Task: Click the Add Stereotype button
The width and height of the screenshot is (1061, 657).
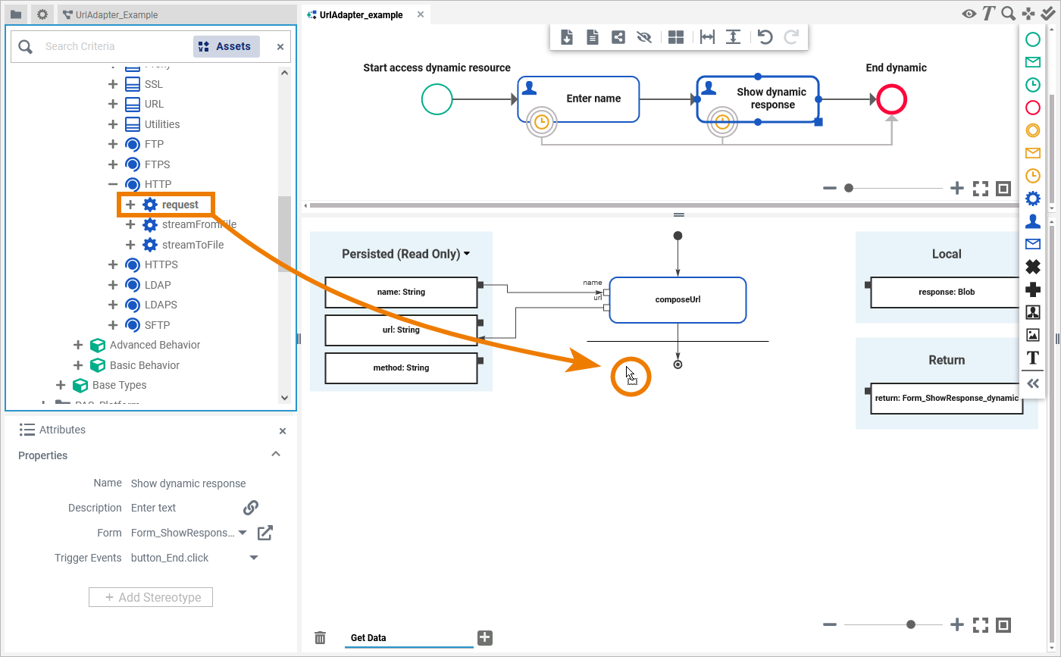Action: (151, 597)
